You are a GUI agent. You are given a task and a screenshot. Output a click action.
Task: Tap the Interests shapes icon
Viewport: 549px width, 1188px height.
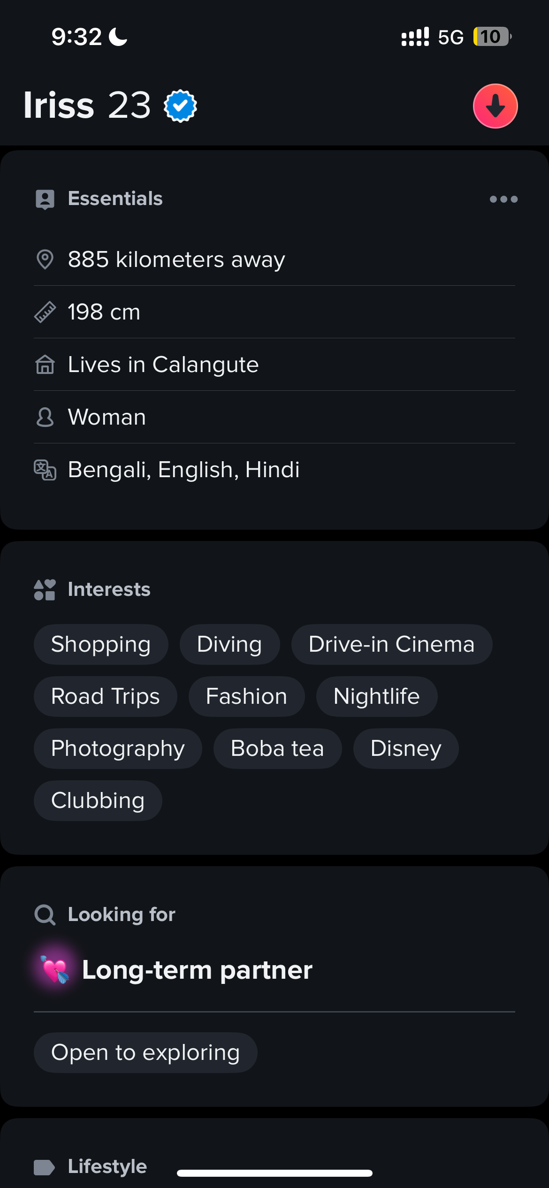(45, 590)
